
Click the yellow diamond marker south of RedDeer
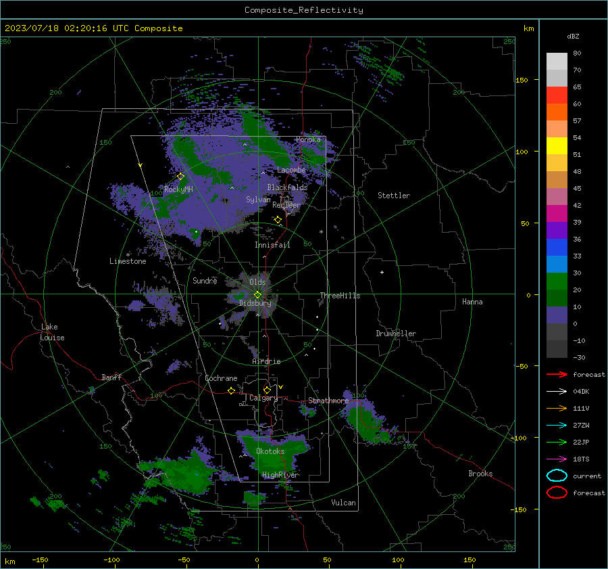pos(278,220)
